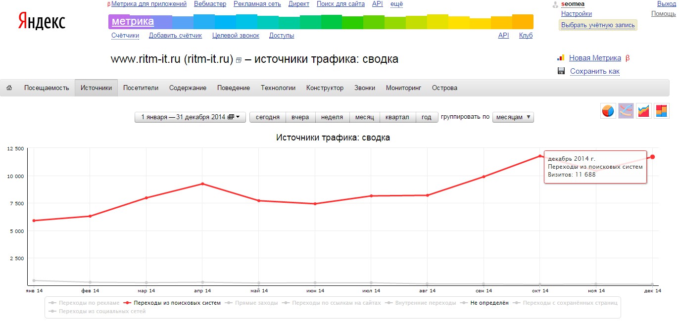This screenshot has width=679, height=324.
Task: Click the September 2014 point on red line
Action: 484,177
